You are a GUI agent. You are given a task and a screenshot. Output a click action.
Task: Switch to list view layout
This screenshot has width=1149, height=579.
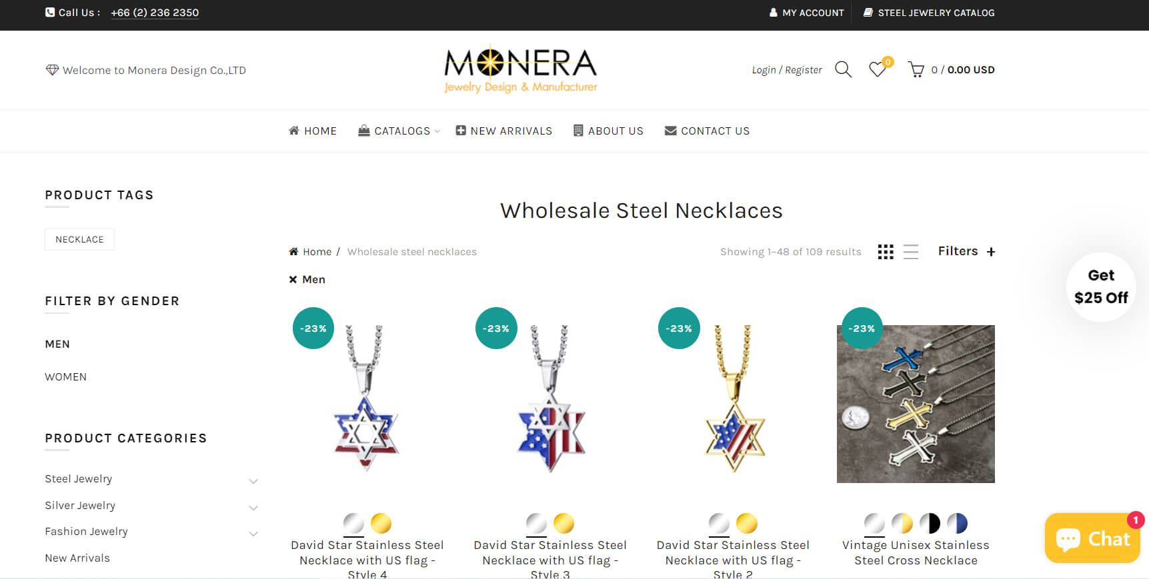911,252
